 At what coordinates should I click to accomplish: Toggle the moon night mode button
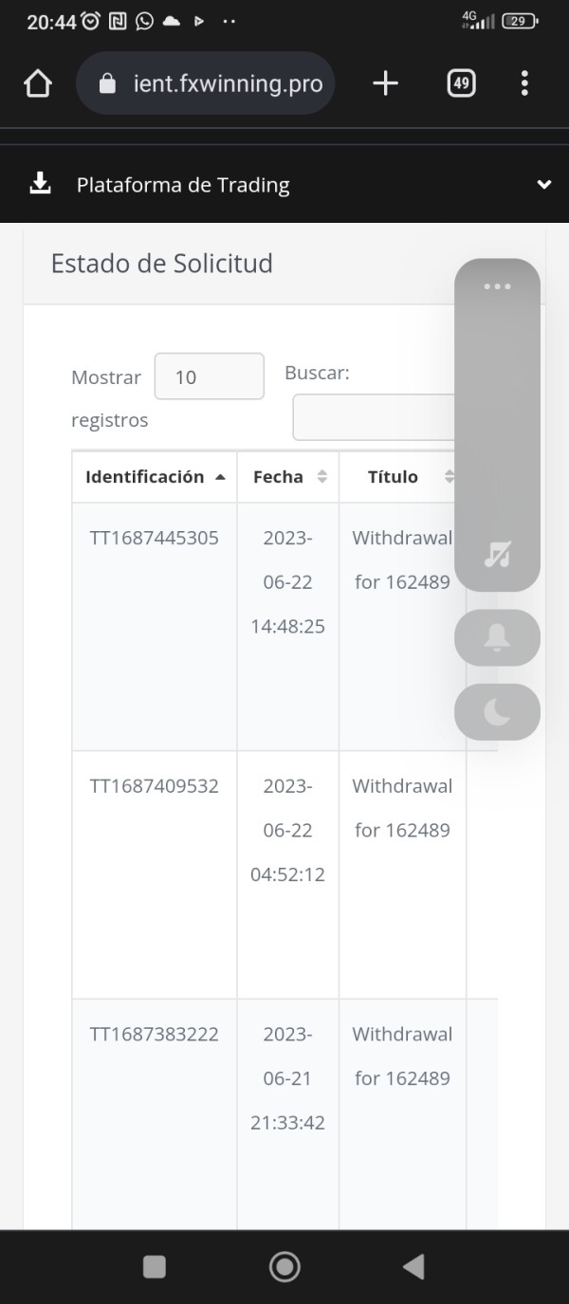[x=497, y=711]
